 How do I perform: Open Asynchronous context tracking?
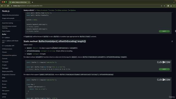(x=9, y=27)
